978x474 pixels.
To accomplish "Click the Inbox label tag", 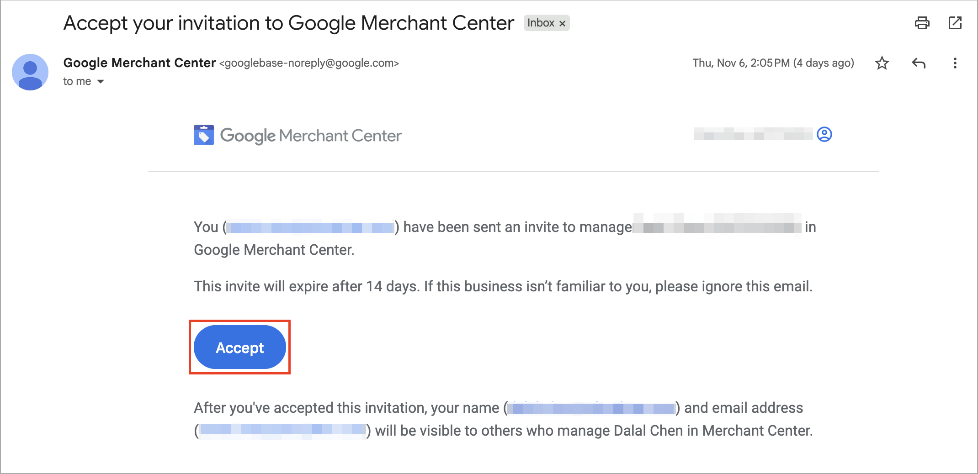I will [x=541, y=23].
